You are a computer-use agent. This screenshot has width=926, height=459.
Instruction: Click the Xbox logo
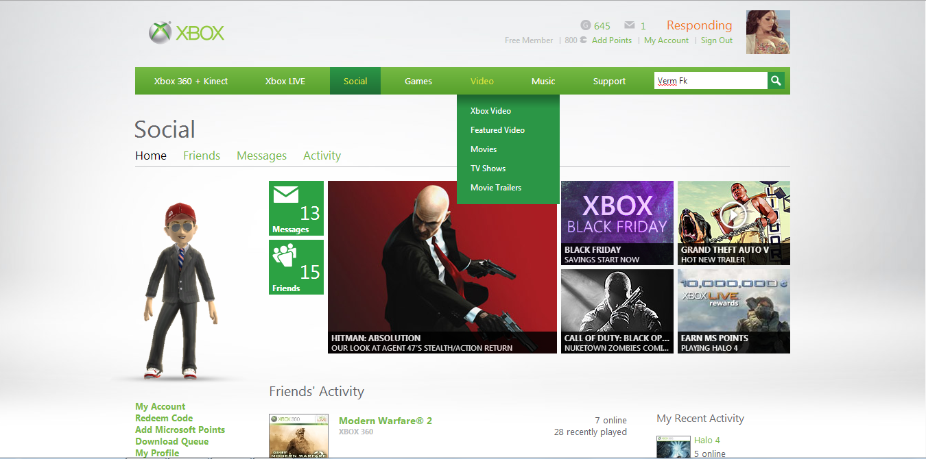click(187, 33)
